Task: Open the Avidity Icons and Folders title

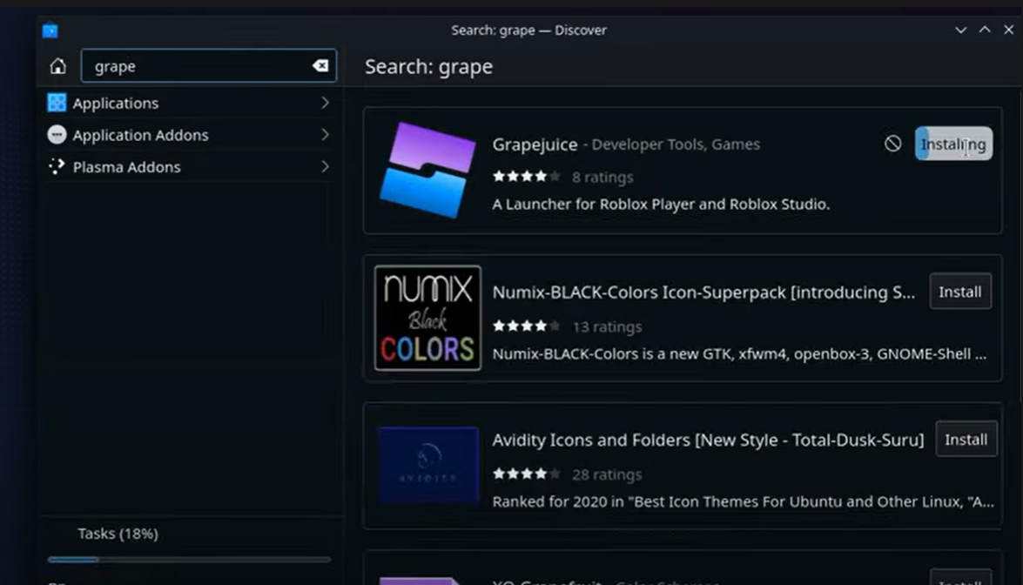Action: (708, 440)
